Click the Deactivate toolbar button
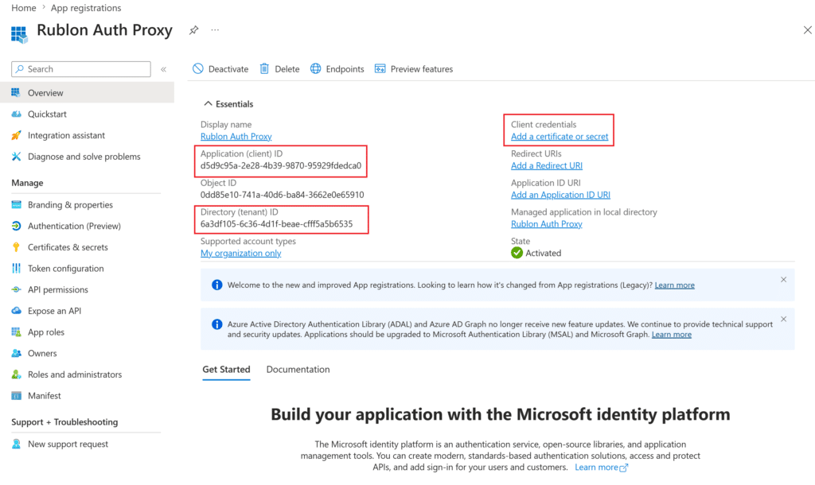 pyautogui.click(x=220, y=69)
